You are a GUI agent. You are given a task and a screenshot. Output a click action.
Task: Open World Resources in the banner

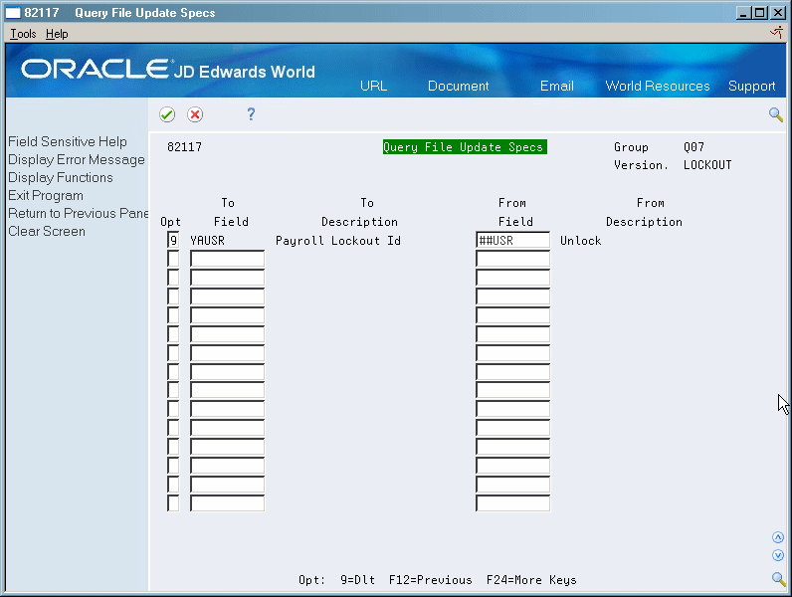coord(658,86)
